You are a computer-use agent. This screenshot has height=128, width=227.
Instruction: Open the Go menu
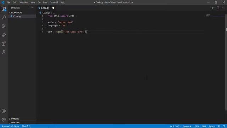pos(39,2)
